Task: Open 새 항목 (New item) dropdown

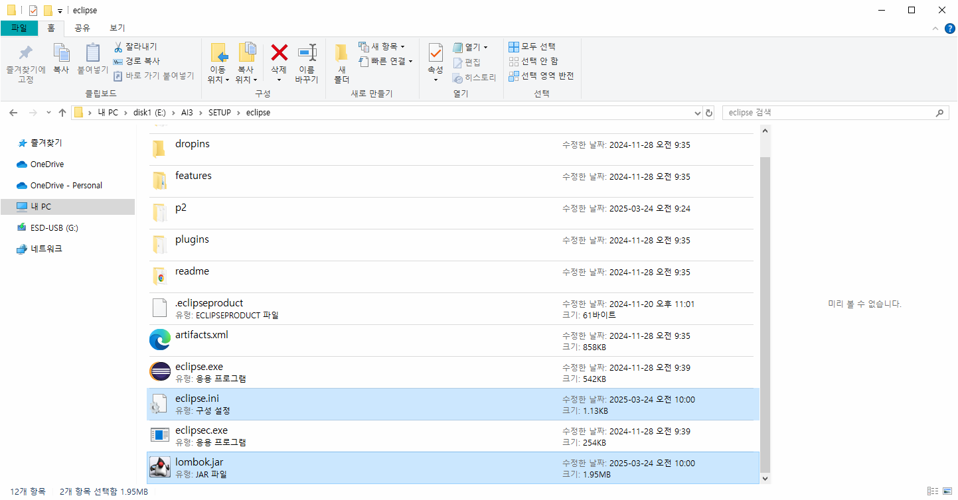Action: click(x=382, y=46)
